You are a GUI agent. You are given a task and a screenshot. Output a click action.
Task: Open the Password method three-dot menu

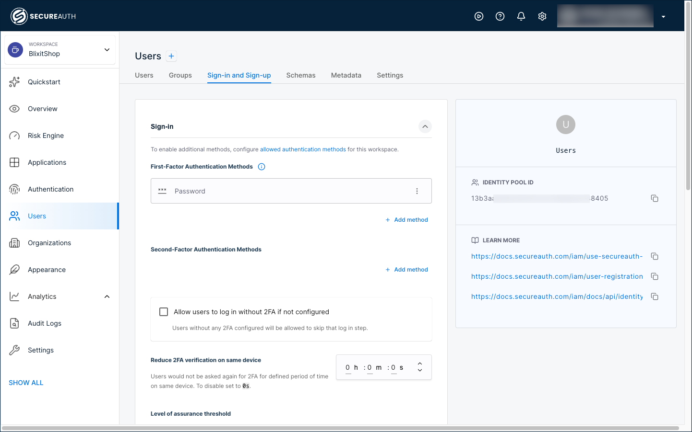point(417,191)
